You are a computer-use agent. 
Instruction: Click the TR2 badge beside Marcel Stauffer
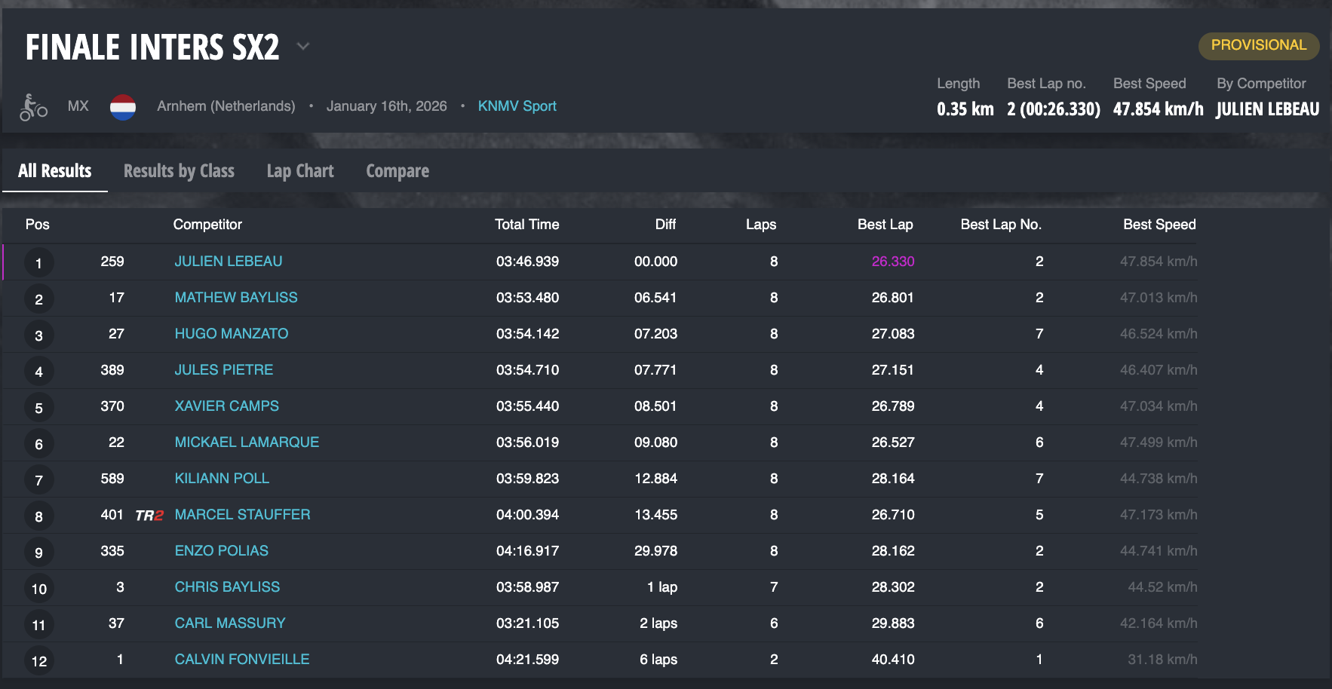click(x=149, y=516)
